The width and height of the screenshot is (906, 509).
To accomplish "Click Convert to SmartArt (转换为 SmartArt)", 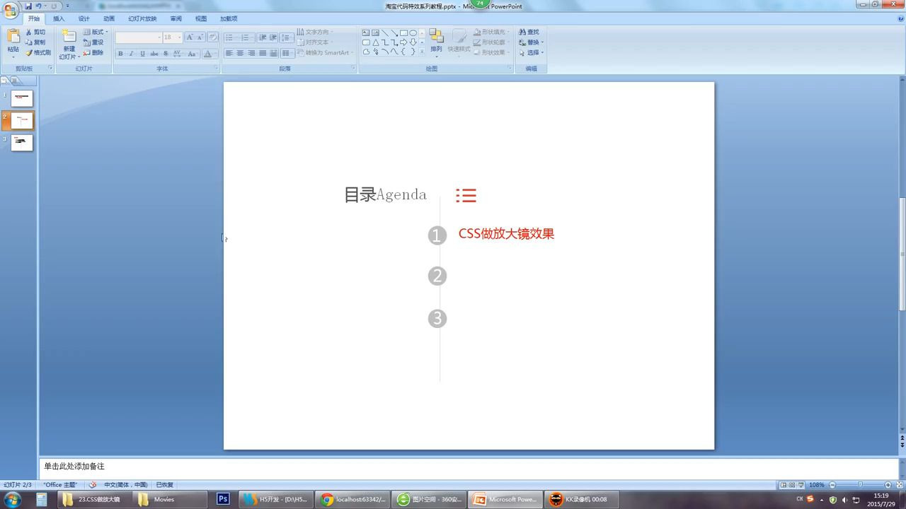I will [325, 52].
